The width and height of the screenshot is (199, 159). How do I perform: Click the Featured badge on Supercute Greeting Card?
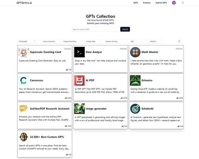(x=67, y=49)
